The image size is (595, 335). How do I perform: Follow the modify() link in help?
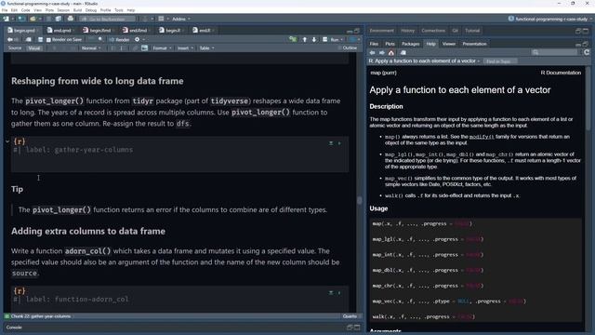[x=482, y=137]
